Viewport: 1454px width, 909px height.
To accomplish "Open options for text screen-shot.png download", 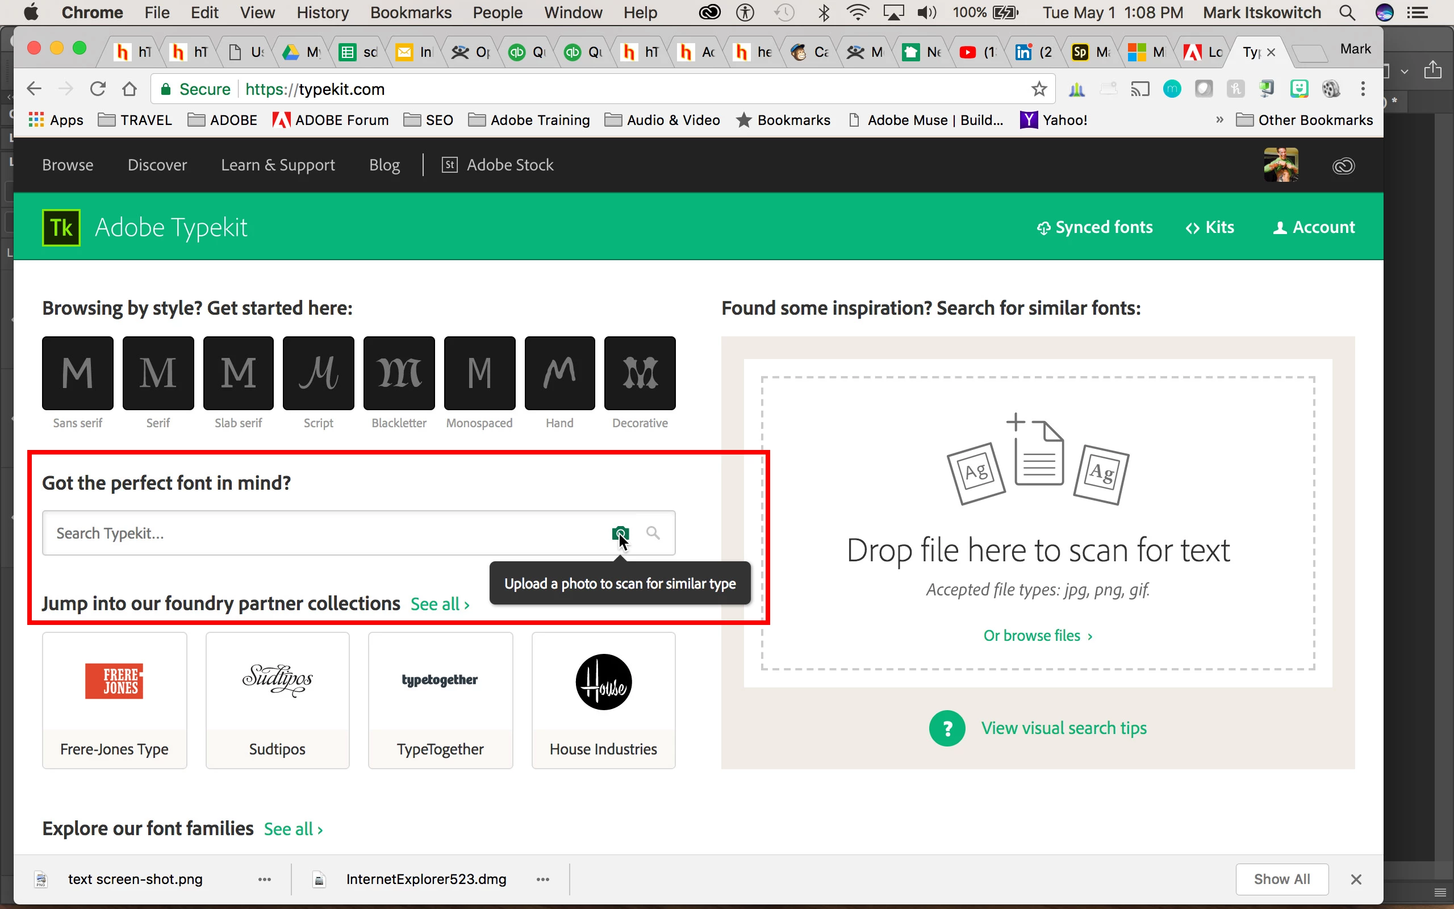I will pos(264,879).
